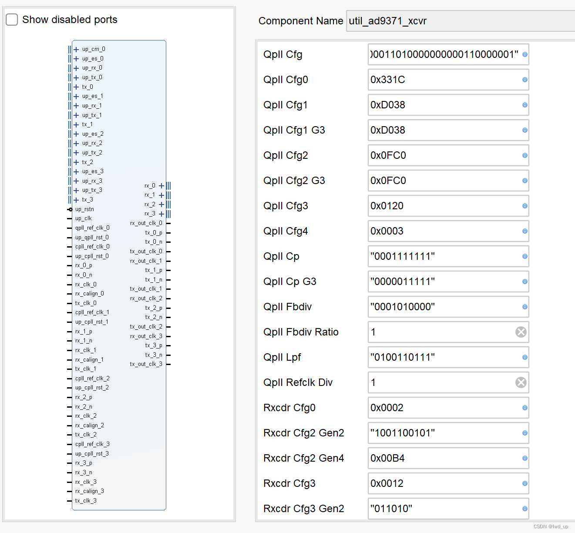
Task: Clear the Qpll Refclk Div value
Action: pyautogui.click(x=521, y=382)
